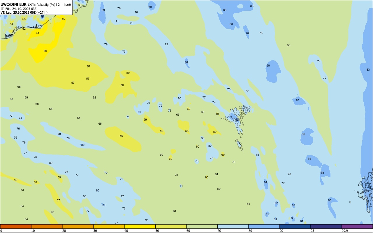Click the purple legend swatch above 99.9
The image size is (373, 233).
[x=357, y=226]
